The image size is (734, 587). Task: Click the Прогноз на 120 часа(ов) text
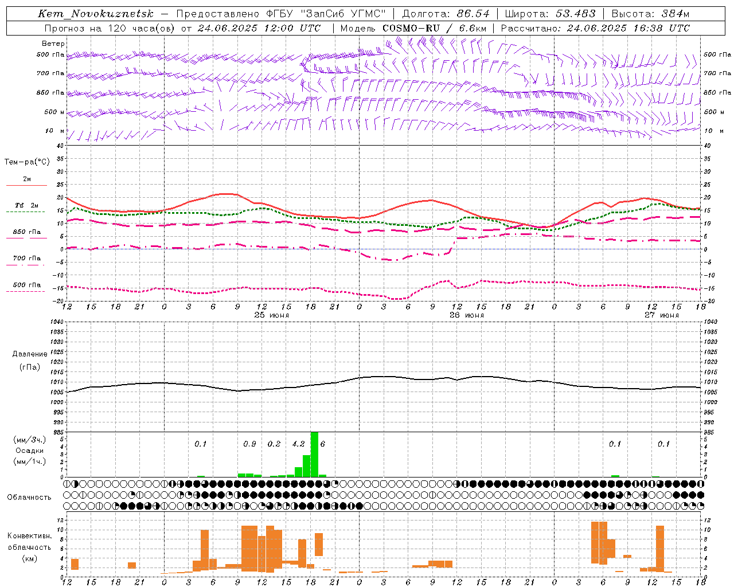[x=111, y=28]
